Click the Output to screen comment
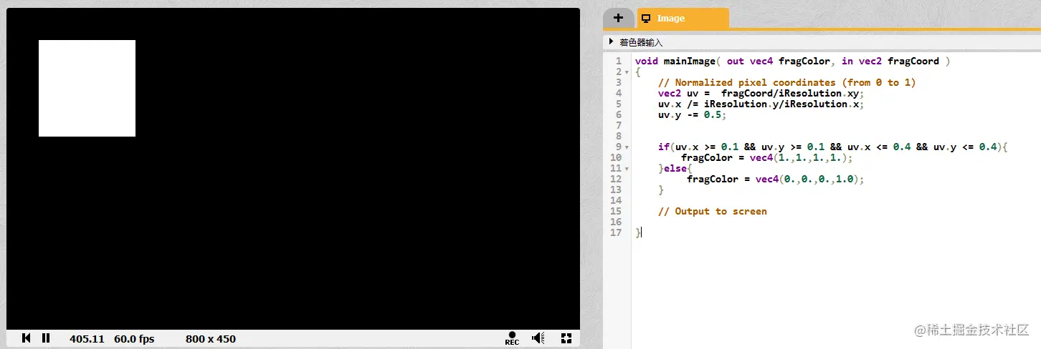Screen dimensions: 1041x349 pyautogui.click(x=712, y=211)
